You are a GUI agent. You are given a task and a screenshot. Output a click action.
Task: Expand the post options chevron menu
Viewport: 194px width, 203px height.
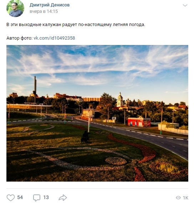[185, 5]
